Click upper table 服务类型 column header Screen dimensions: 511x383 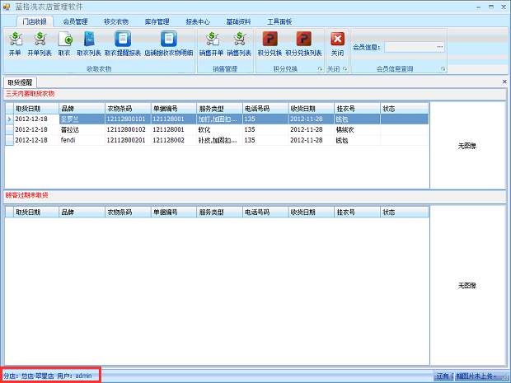click(x=220, y=109)
